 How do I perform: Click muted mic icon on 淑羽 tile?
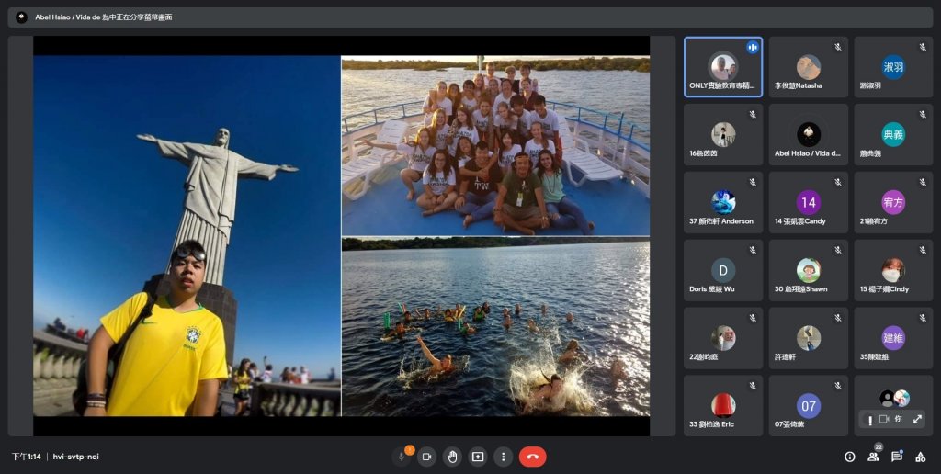[923, 47]
